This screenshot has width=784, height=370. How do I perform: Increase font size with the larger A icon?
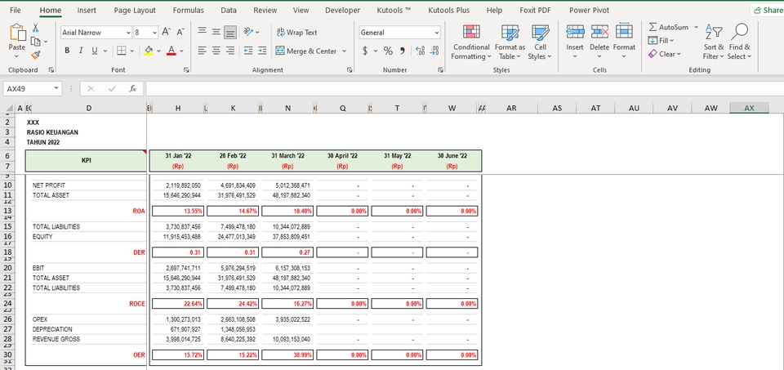click(167, 33)
